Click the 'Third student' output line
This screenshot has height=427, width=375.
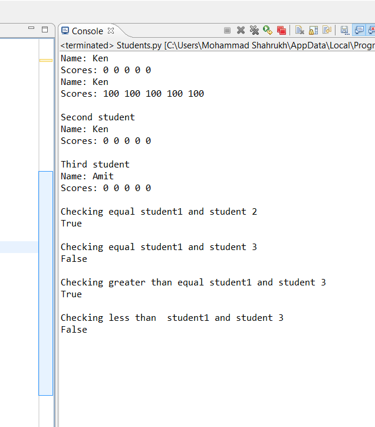(95, 165)
